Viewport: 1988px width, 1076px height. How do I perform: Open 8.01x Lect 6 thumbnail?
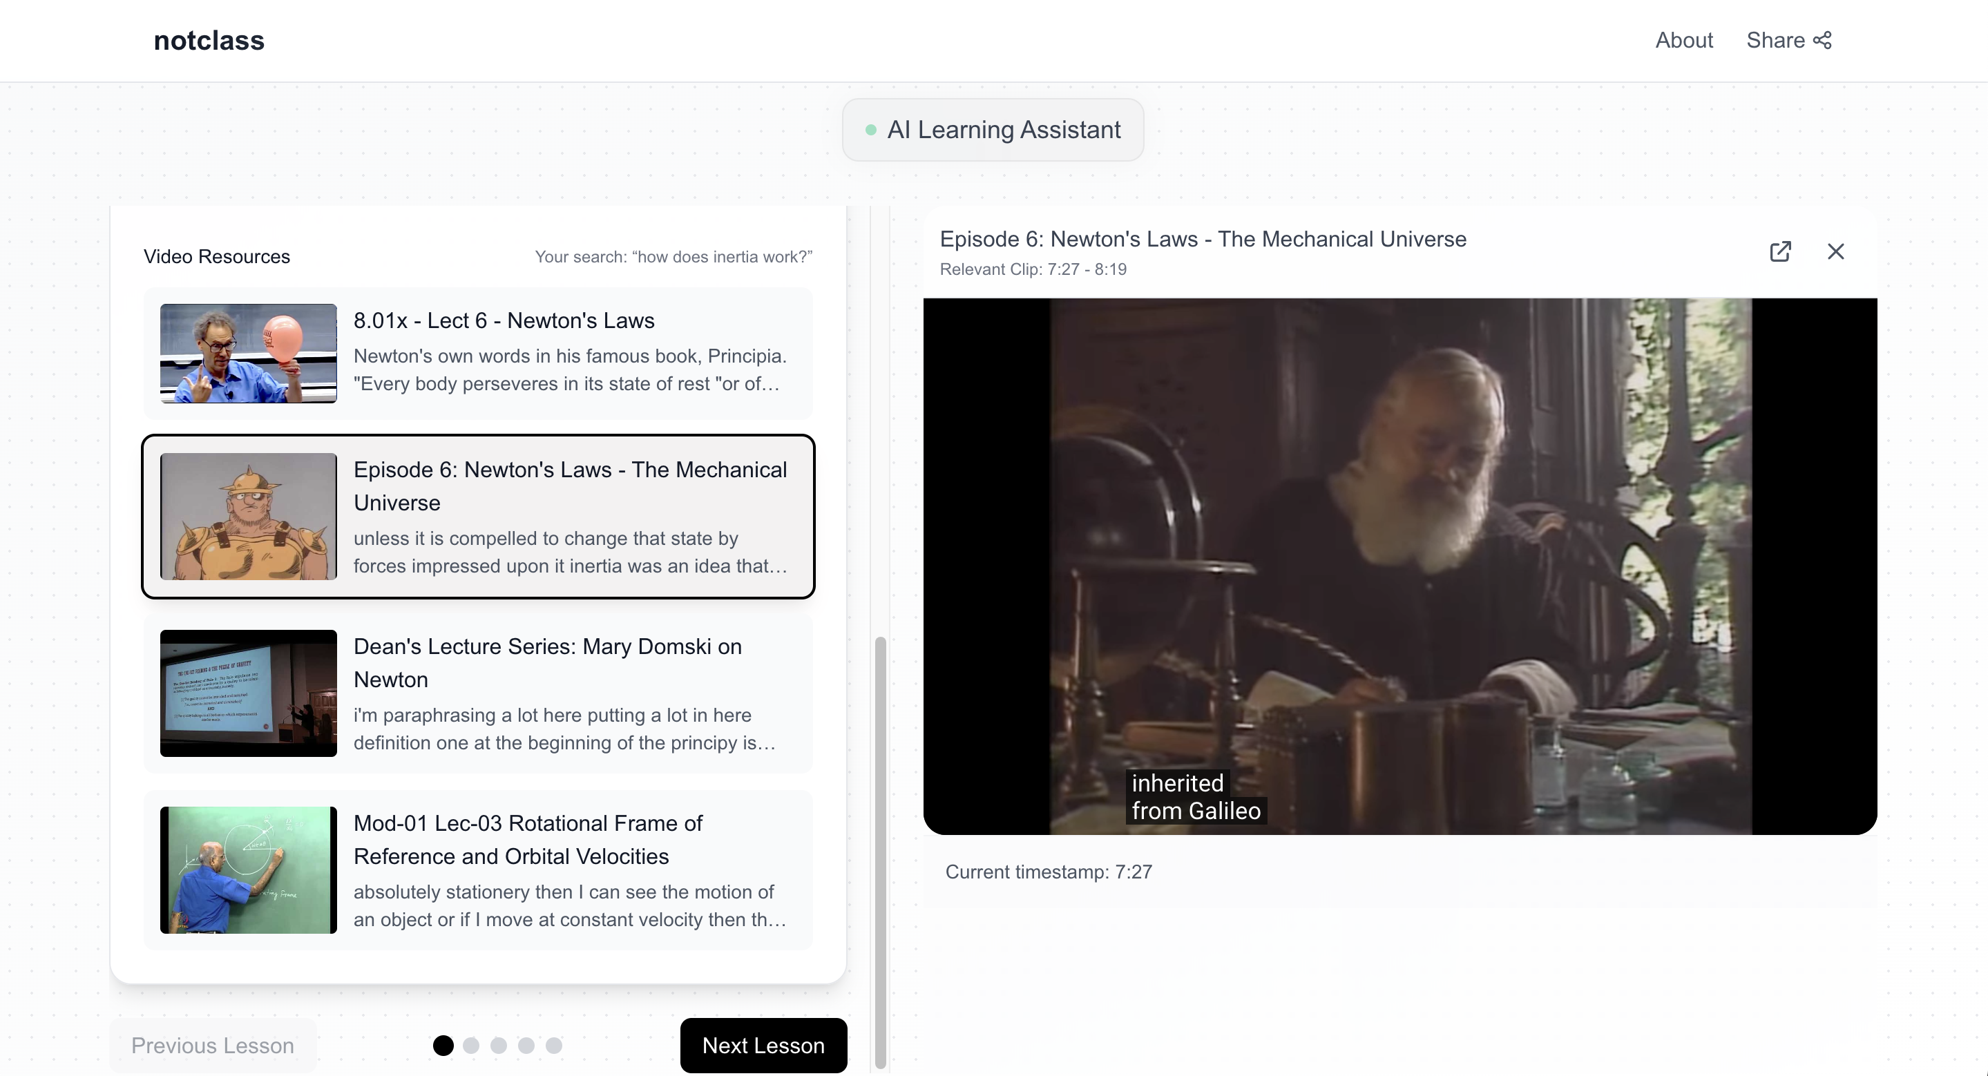pos(248,354)
